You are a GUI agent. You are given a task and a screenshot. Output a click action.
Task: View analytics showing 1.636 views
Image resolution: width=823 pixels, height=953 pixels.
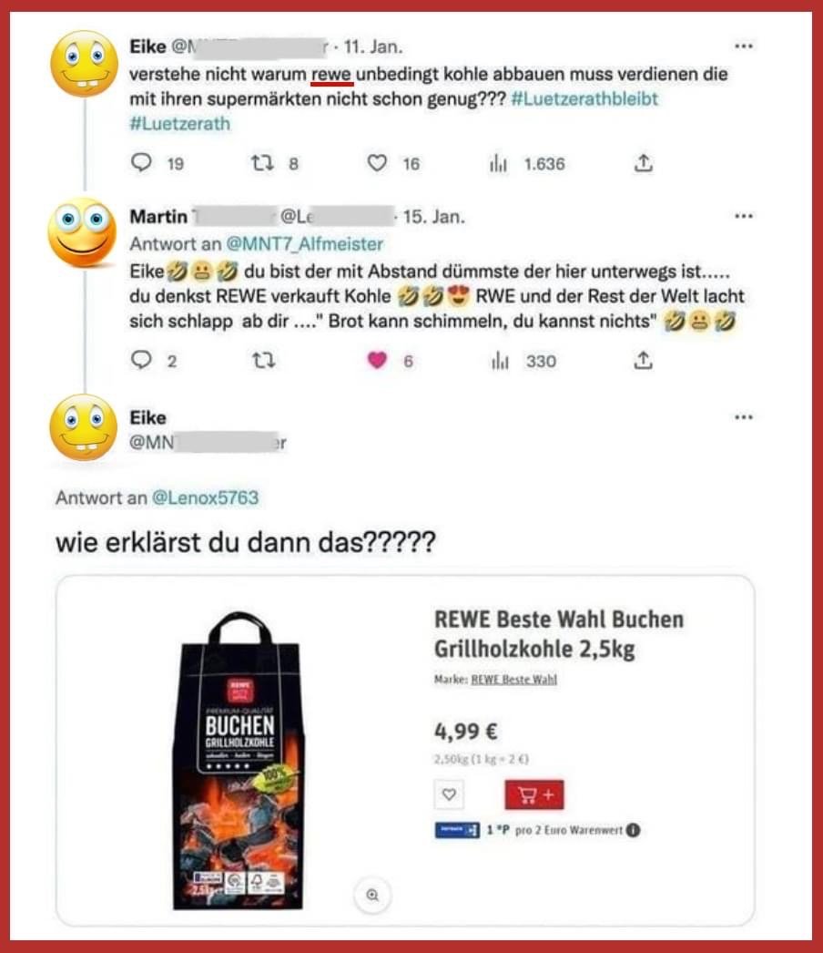click(498, 163)
